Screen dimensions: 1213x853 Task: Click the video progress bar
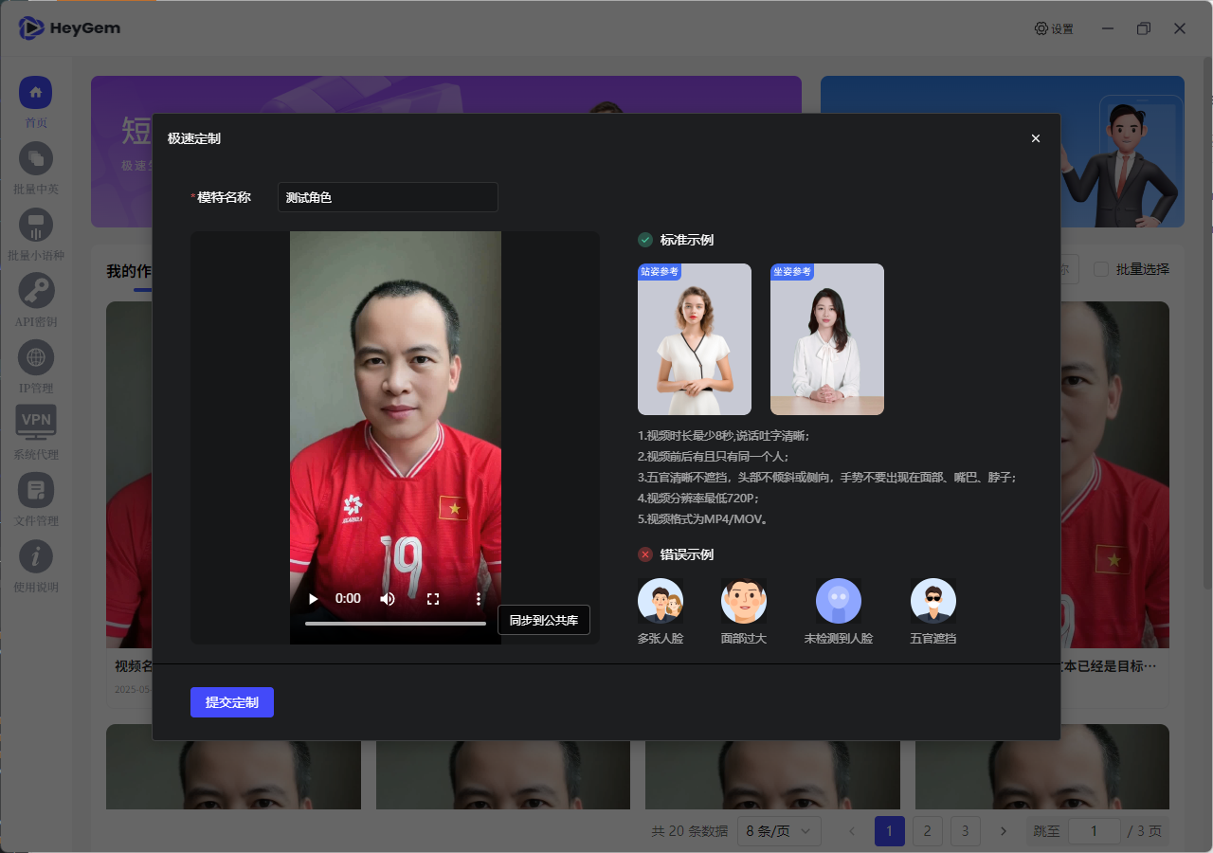395,624
